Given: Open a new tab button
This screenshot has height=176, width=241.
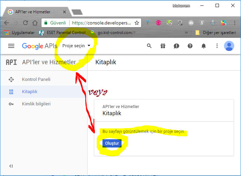Looking at the screenshot, I should coord(77,12).
